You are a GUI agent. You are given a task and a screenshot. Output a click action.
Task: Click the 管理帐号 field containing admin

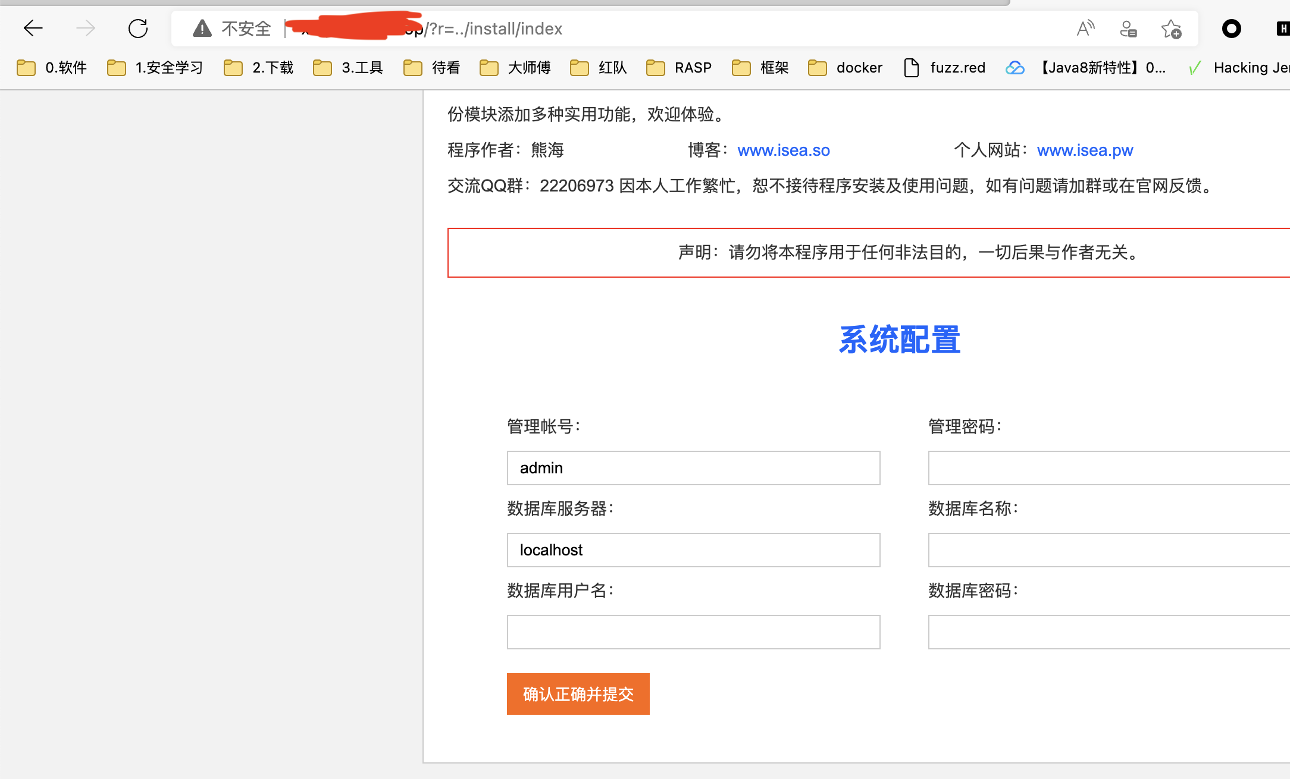(x=693, y=468)
